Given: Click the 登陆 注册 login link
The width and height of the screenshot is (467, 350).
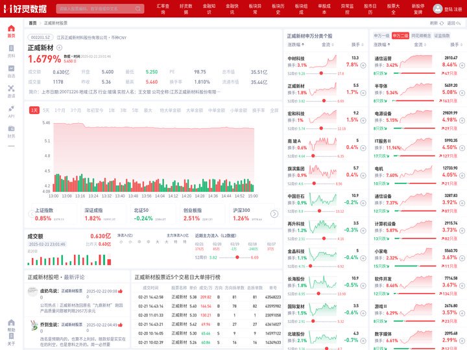Looking at the screenshot, I should [453, 9].
